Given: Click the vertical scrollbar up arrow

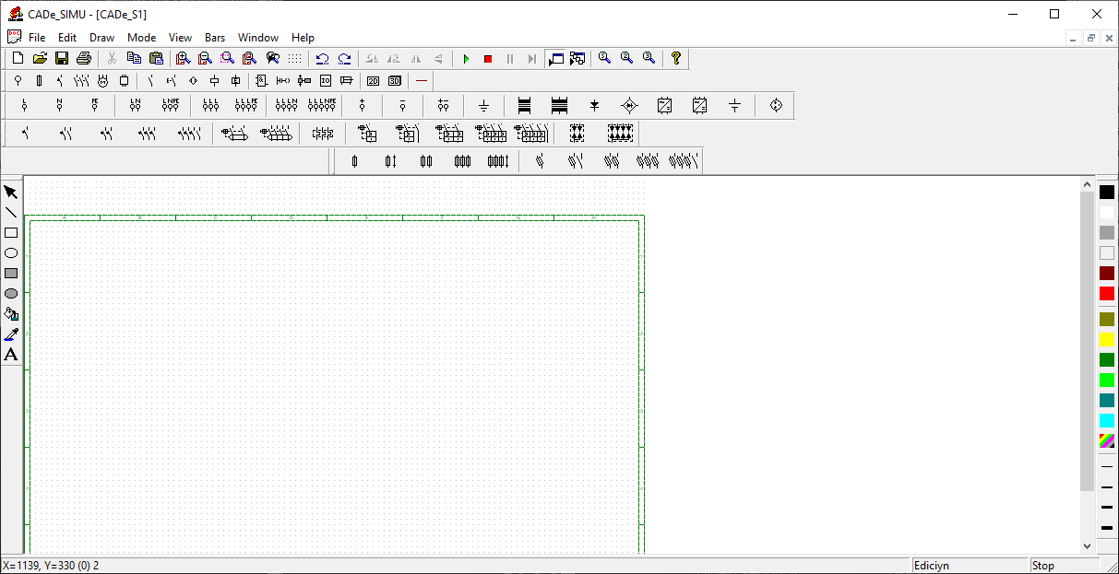Looking at the screenshot, I should pos(1087,184).
